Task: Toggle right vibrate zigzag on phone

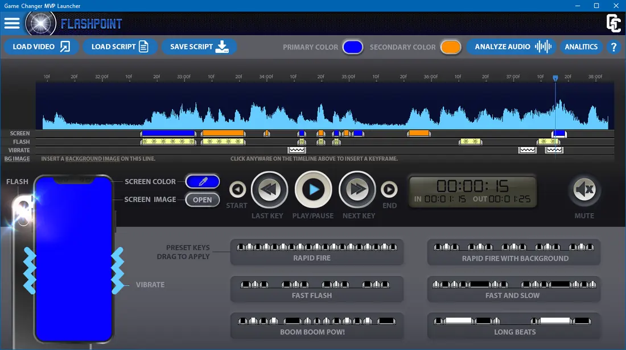Action: pos(118,270)
